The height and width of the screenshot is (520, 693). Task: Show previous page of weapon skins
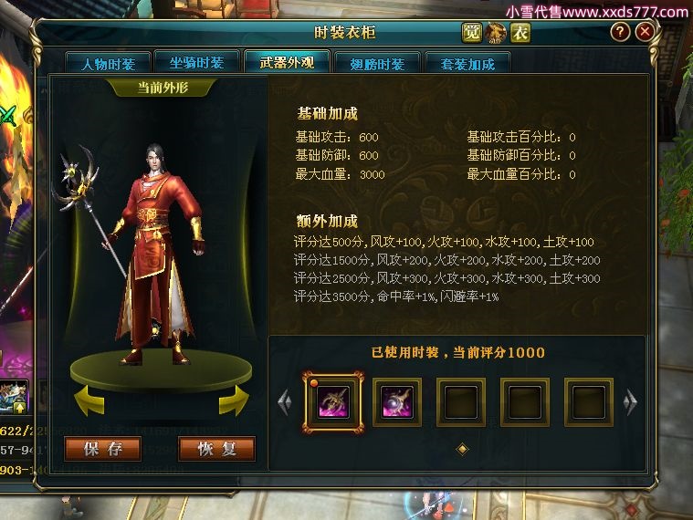[x=285, y=401]
